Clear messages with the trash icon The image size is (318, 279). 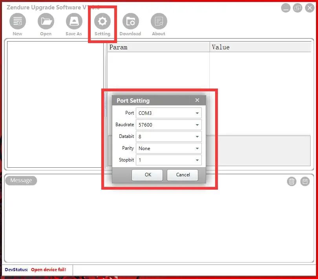click(292, 181)
